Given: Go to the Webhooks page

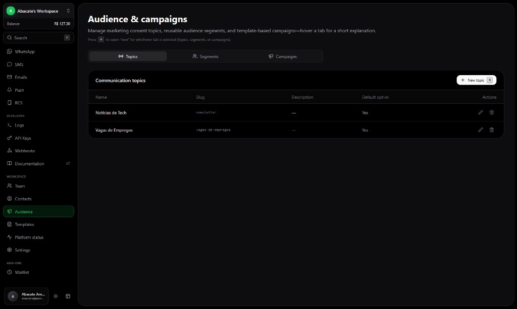Looking at the screenshot, I should coord(25,151).
